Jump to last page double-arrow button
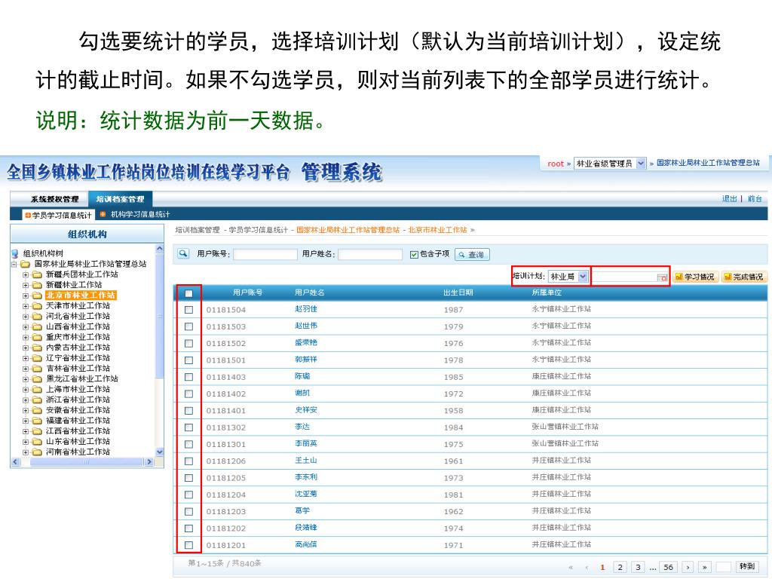The image size is (772, 579). [705, 567]
